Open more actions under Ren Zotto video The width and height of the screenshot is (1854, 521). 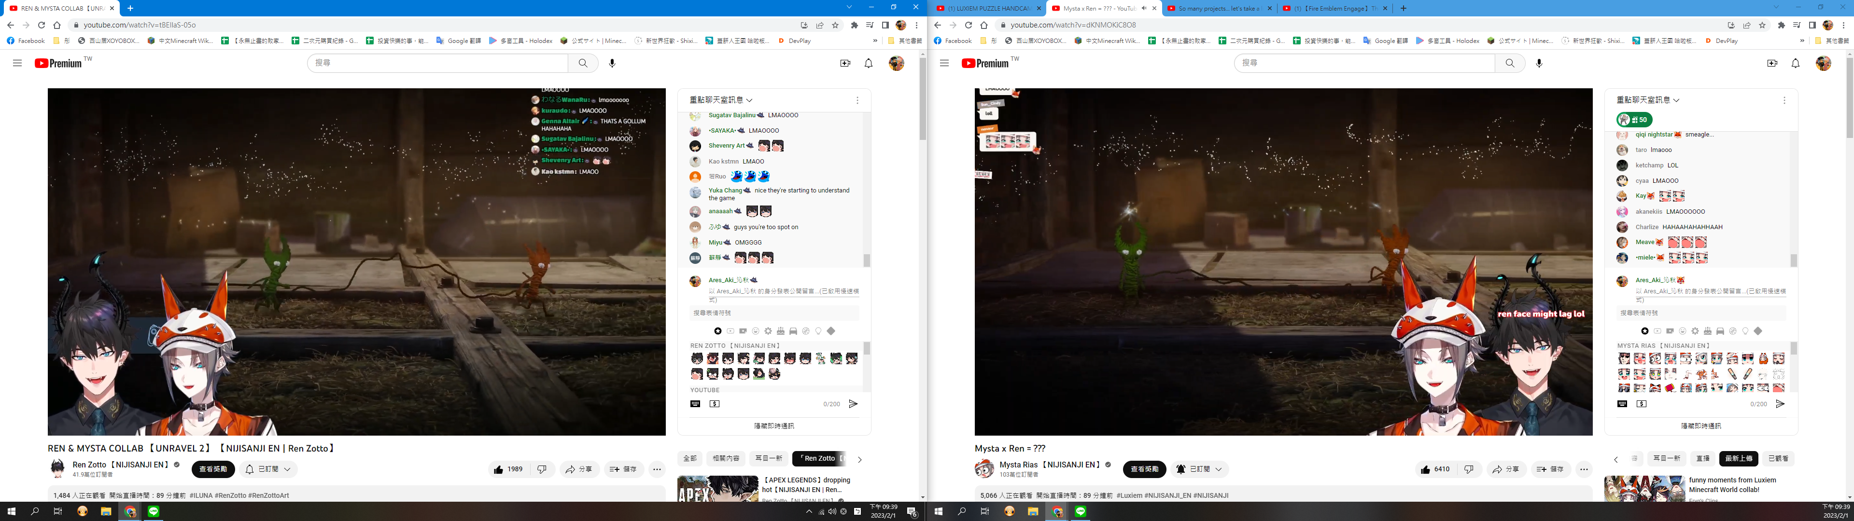tap(657, 469)
